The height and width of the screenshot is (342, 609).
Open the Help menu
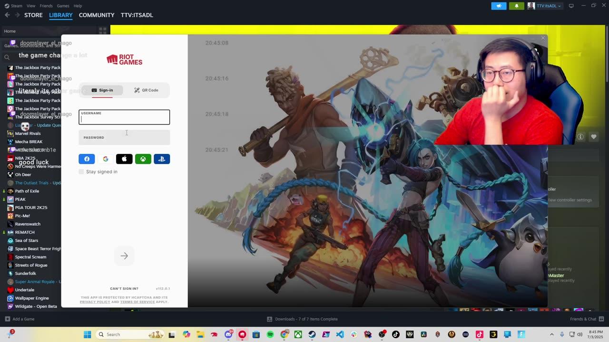[78, 6]
